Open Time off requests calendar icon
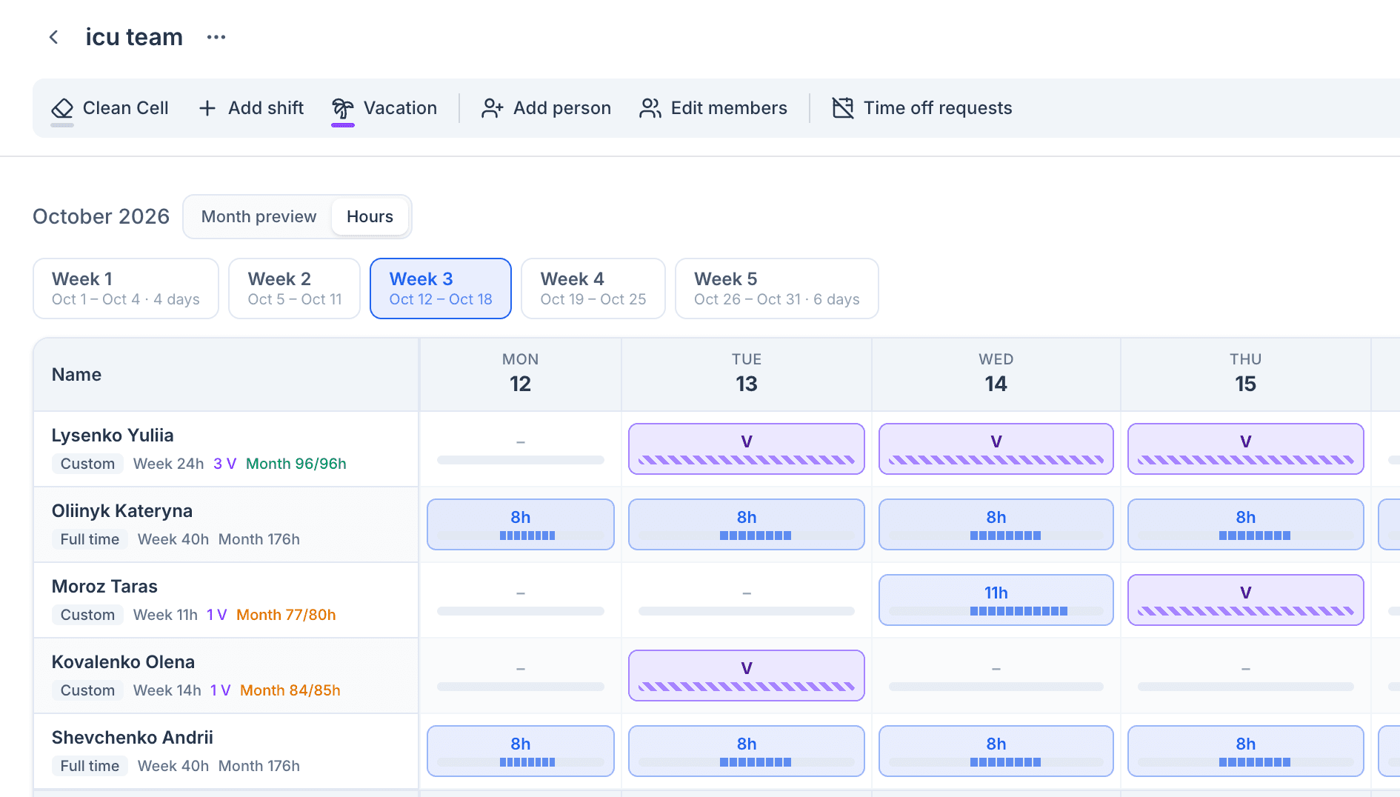This screenshot has width=1400, height=797. [x=842, y=108]
